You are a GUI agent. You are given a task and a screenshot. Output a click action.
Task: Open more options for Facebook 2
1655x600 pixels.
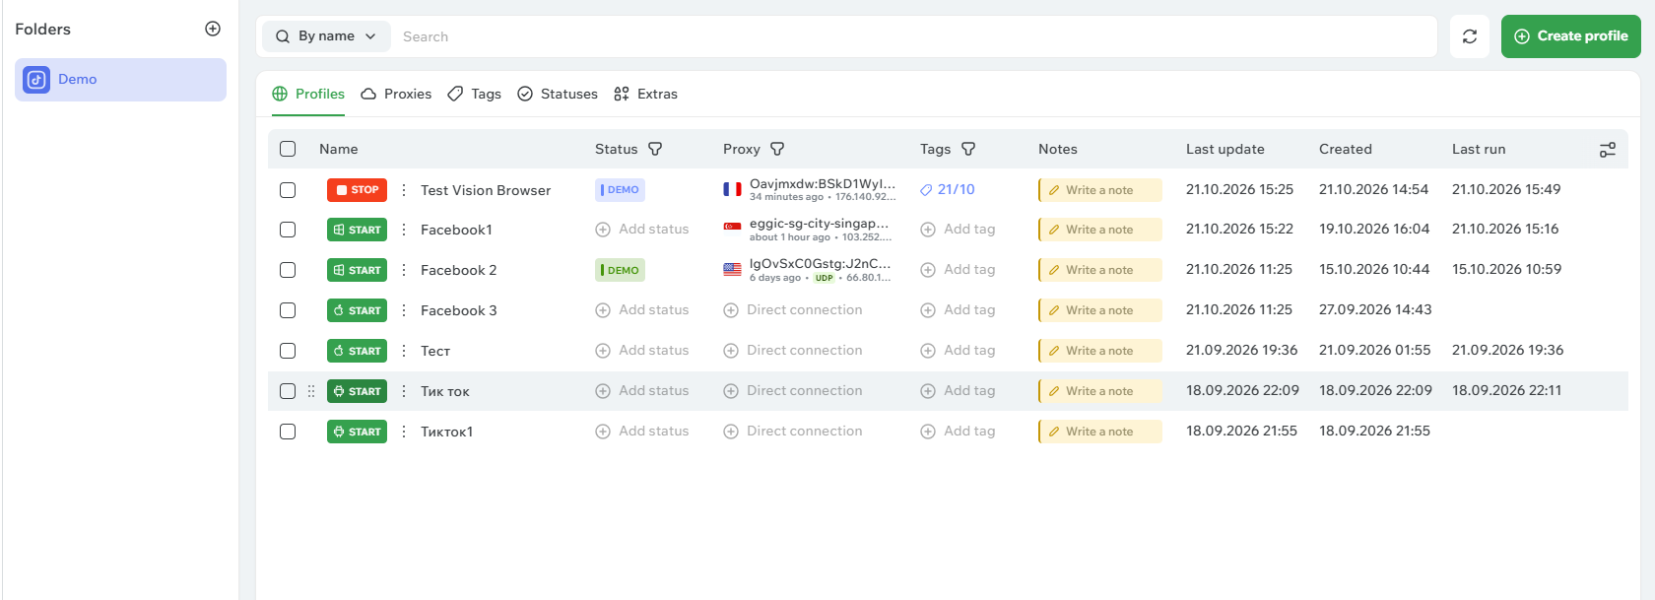pos(404,270)
